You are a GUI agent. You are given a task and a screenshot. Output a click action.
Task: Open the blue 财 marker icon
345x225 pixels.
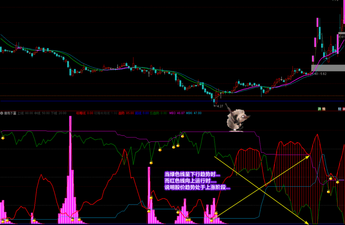(340, 109)
